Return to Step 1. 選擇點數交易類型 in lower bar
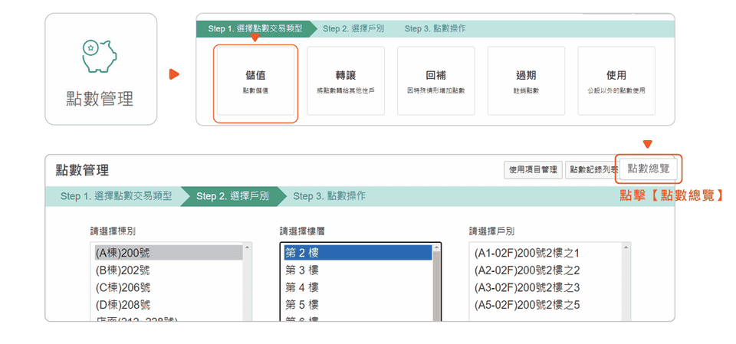Image resolution: width=736 pixels, height=344 pixels. [x=116, y=196]
